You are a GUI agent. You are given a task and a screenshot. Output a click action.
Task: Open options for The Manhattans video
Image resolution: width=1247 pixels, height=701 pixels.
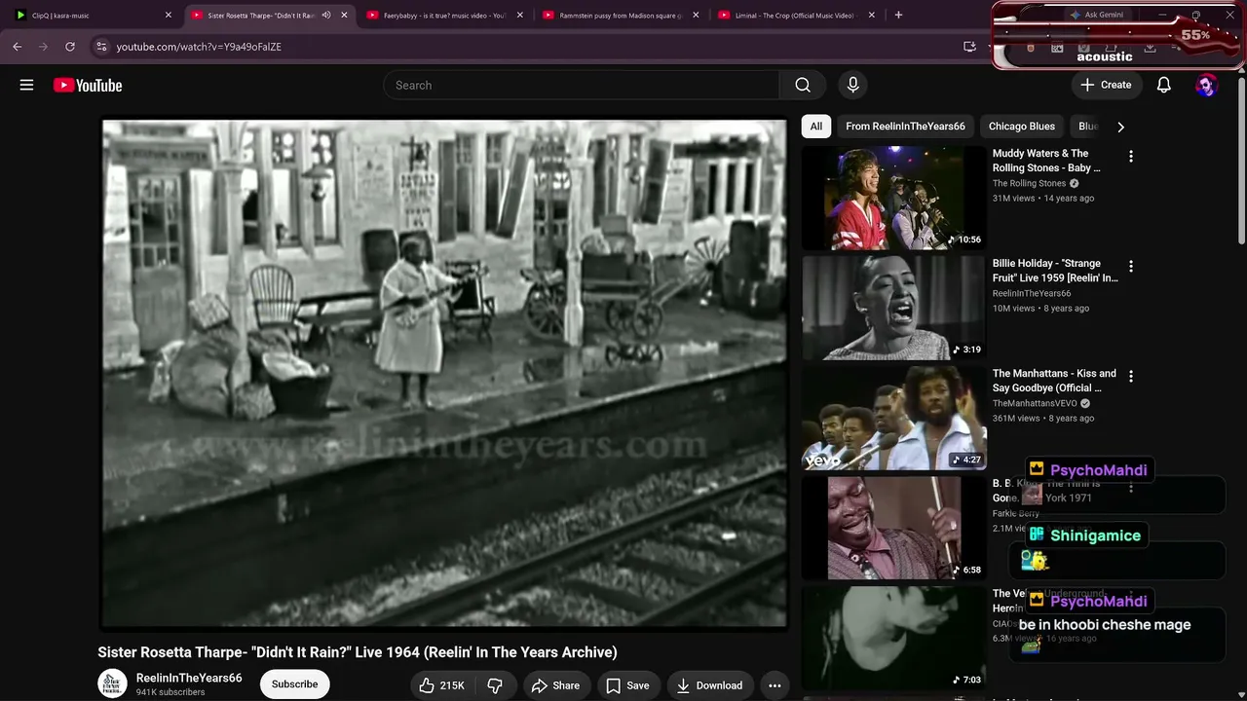(1130, 376)
